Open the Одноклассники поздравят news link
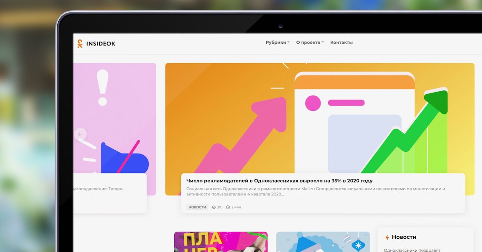The width and height of the screenshot is (482, 252). (x=412, y=250)
